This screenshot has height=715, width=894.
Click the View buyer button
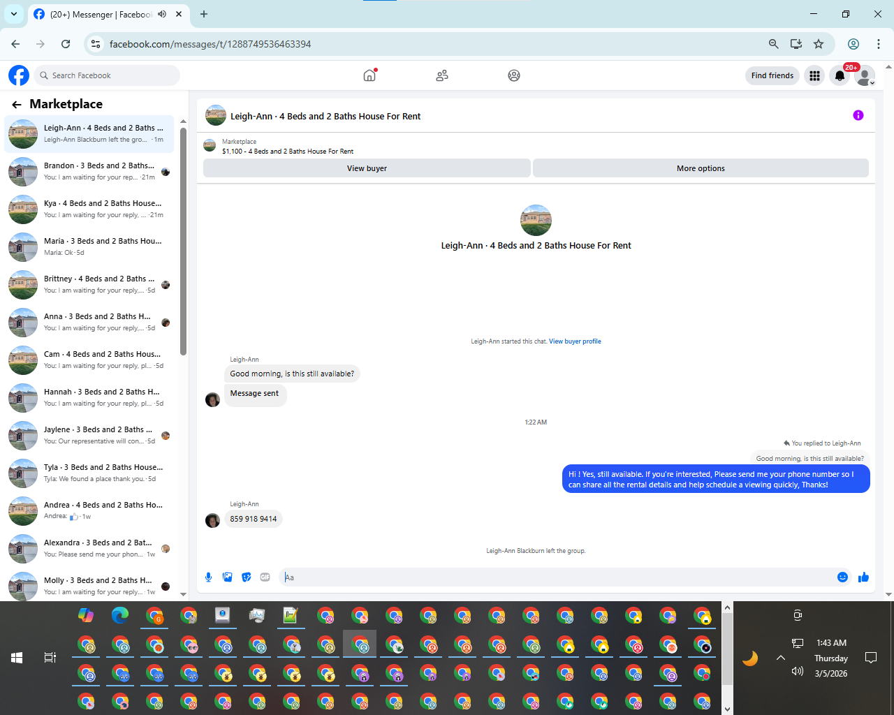click(367, 168)
